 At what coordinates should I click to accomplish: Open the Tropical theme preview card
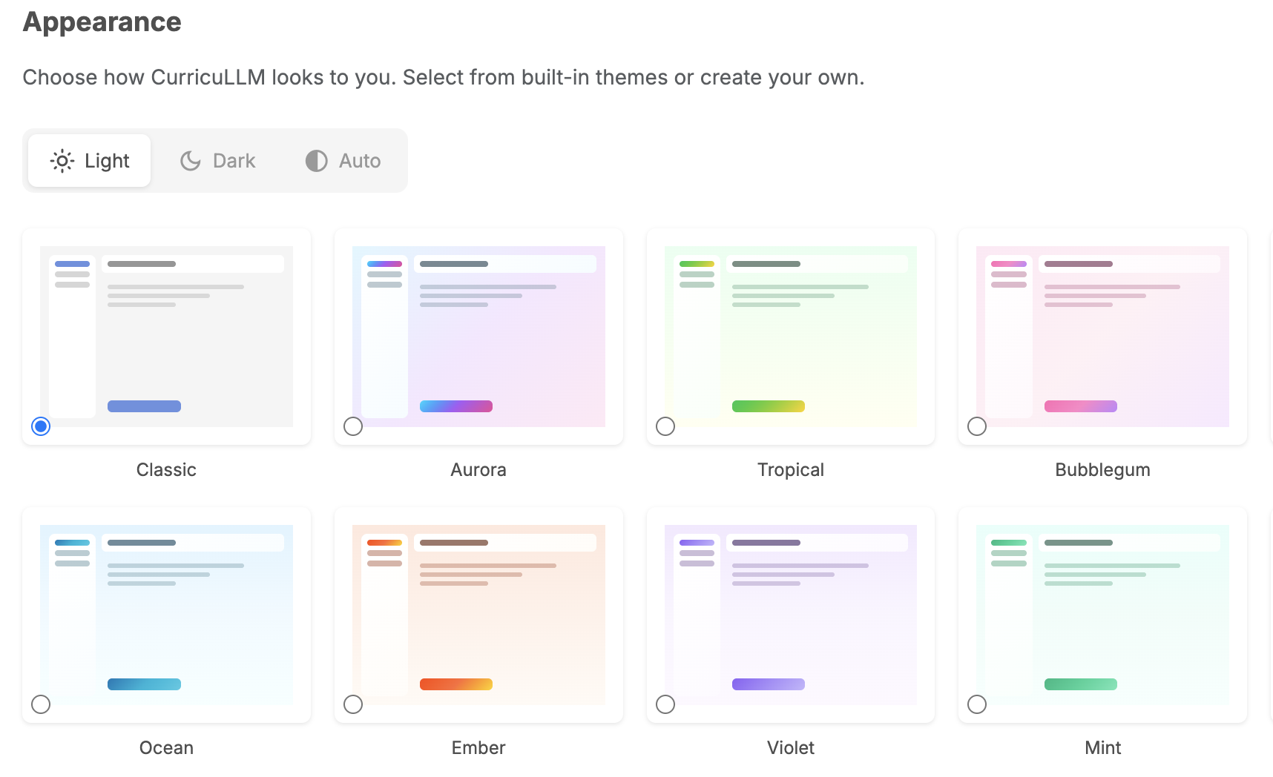(790, 336)
